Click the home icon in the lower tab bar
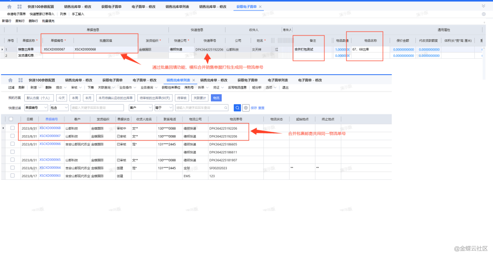The image size is (493, 254). [x=10, y=80]
